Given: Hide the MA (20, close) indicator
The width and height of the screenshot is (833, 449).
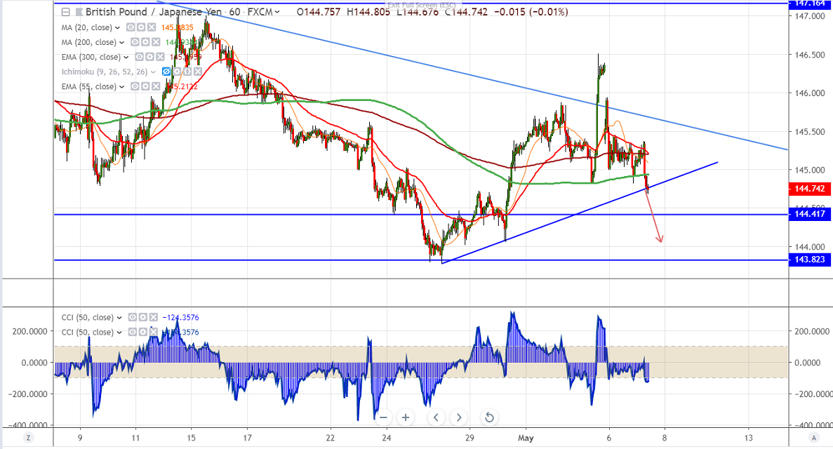Looking at the screenshot, I should click(x=130, y=27).
